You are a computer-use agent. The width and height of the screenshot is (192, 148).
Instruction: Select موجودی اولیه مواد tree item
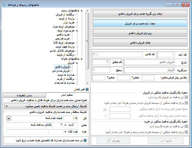click(x=63, y=27)
